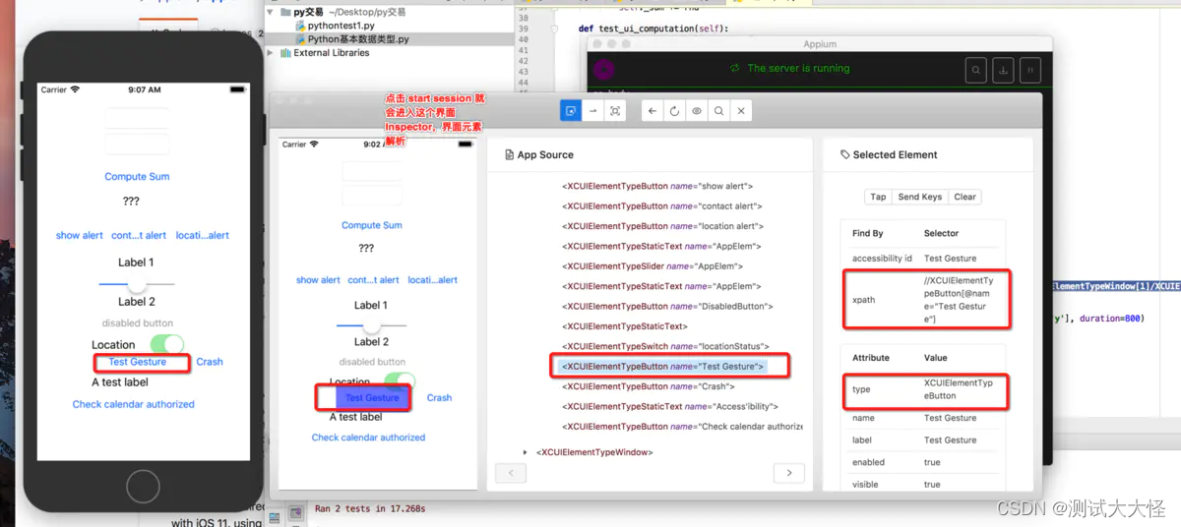The height and width of the screenshot is (527, 1181).
Task: Select XCUIElementTypeSwitch locationStatus node
Action: pos(665,346)
